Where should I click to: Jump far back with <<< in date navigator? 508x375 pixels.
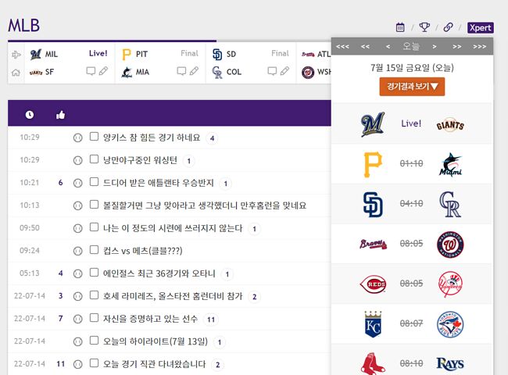[x=342, y=47]
